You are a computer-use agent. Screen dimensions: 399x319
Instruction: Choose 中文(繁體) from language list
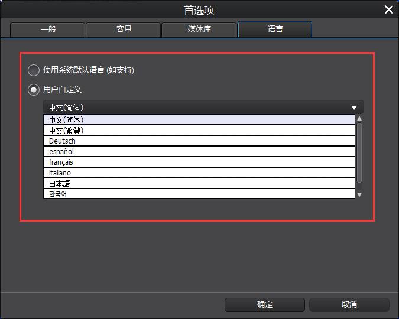(199, 130)
